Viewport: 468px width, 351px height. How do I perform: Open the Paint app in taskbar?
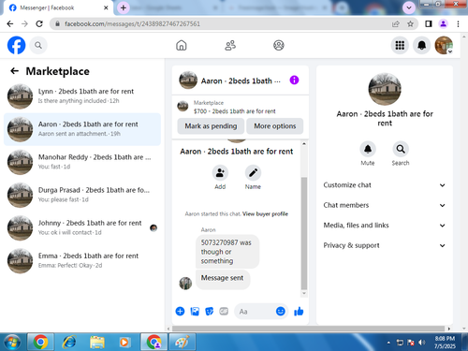[183, 343]
